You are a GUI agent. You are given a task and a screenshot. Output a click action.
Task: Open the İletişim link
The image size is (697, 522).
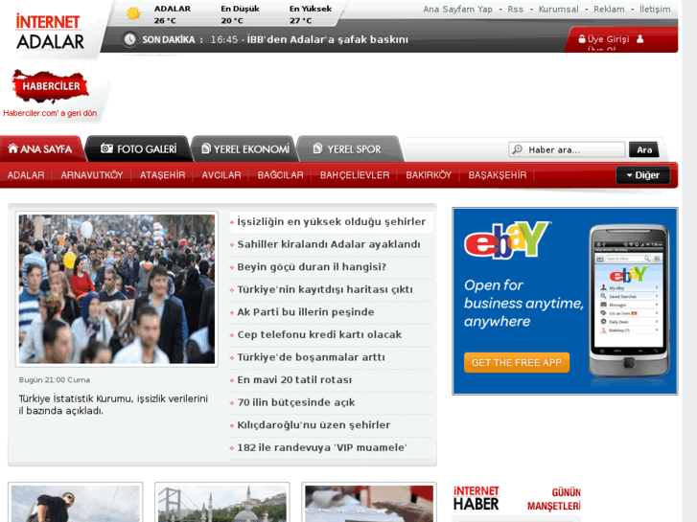point(655,10)
